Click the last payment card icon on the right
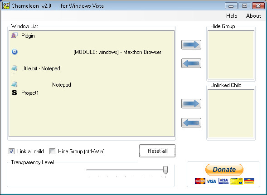The image size is (267, 195). pos(249,181)
